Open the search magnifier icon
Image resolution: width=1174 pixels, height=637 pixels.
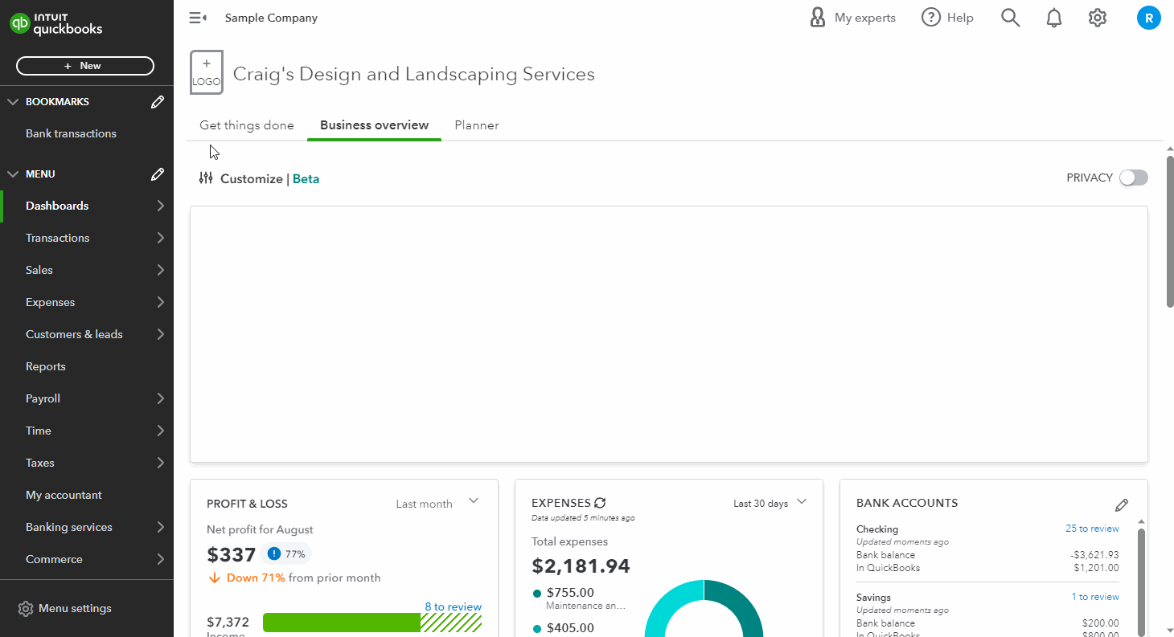point(1010,18)
